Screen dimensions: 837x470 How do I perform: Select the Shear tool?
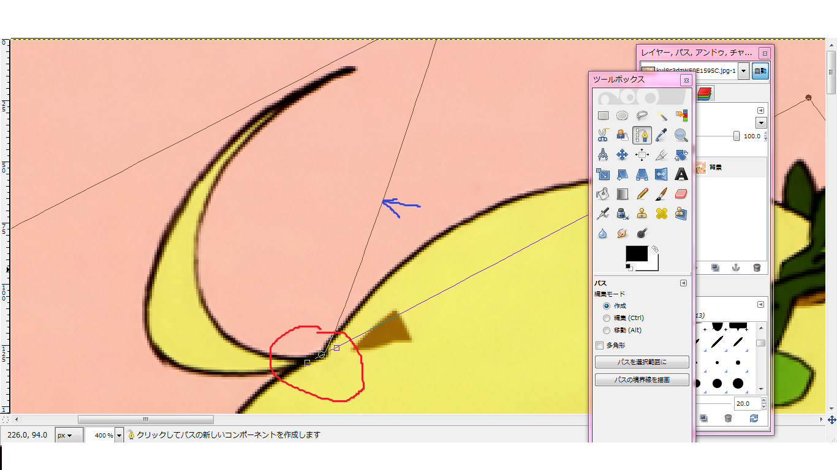click(x=623, y=174)
